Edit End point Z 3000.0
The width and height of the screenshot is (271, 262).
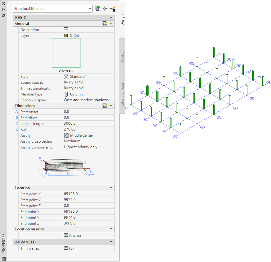[89, 223]
